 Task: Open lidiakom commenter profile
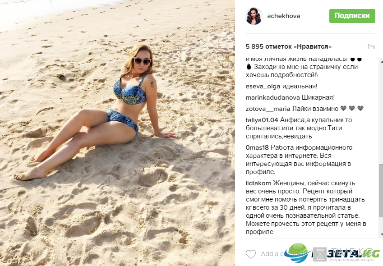[x=258, y=183]
